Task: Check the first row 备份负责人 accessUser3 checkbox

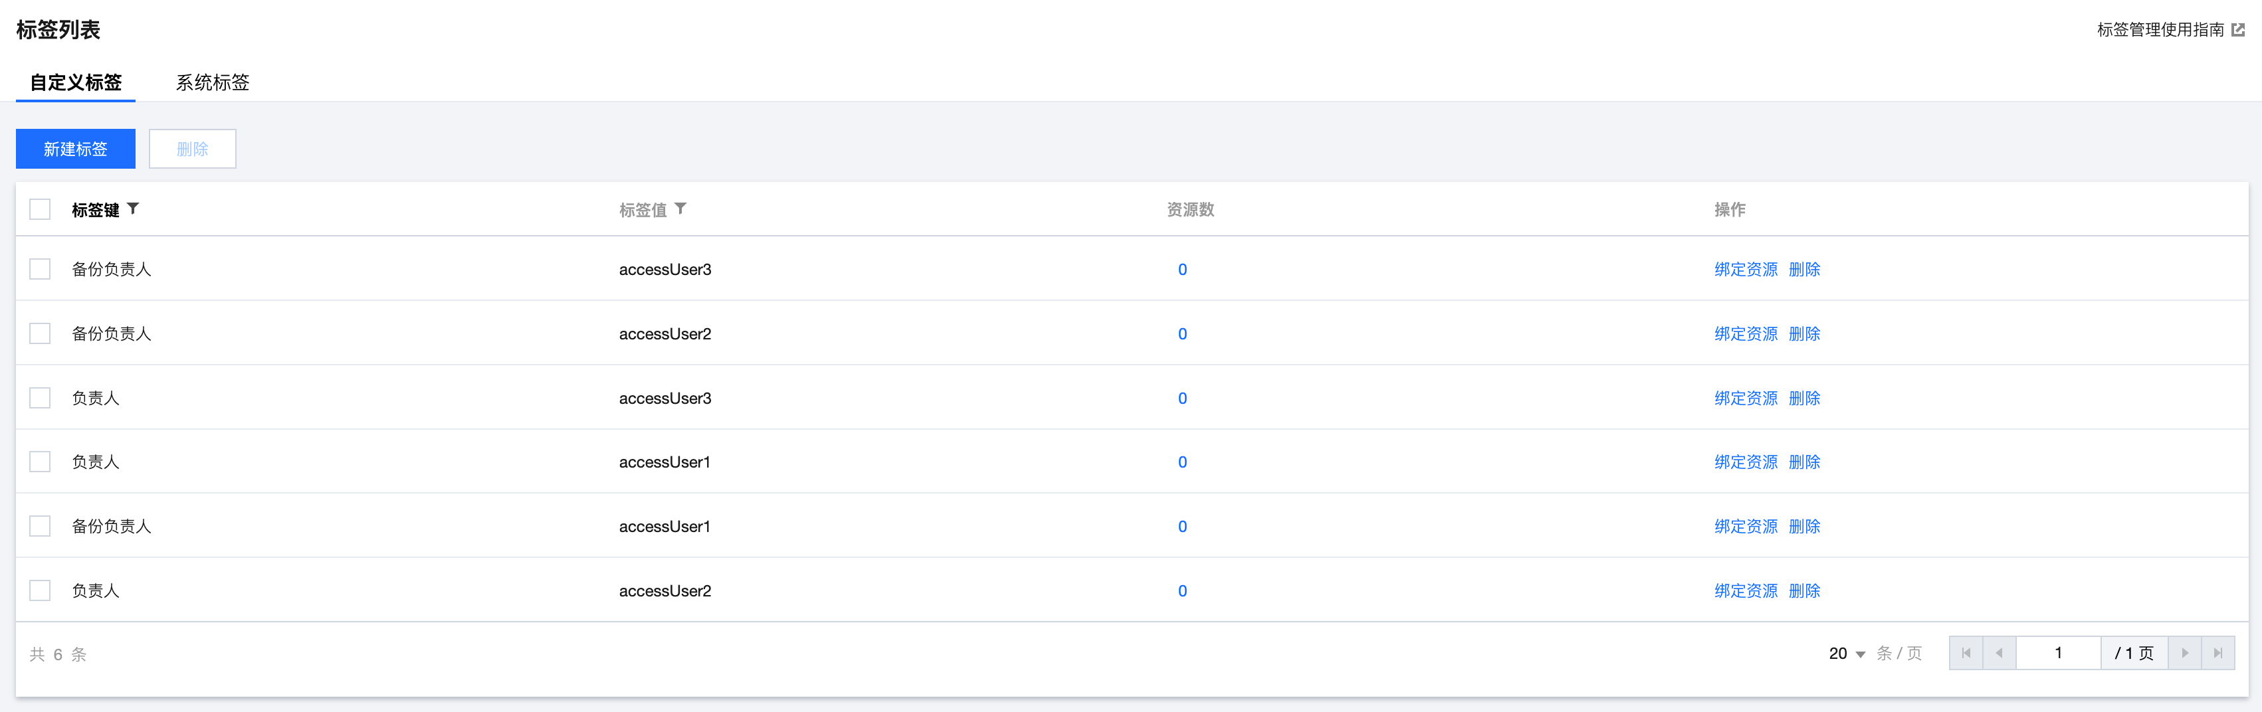Action: (x=41, y=270)
